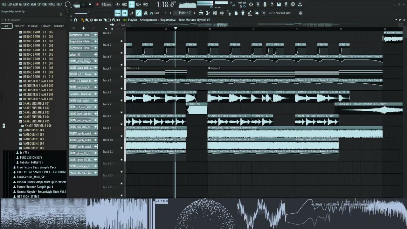Expand the PERCUSSIONS(7) folder
407x229 pixels.
[31, 157]
